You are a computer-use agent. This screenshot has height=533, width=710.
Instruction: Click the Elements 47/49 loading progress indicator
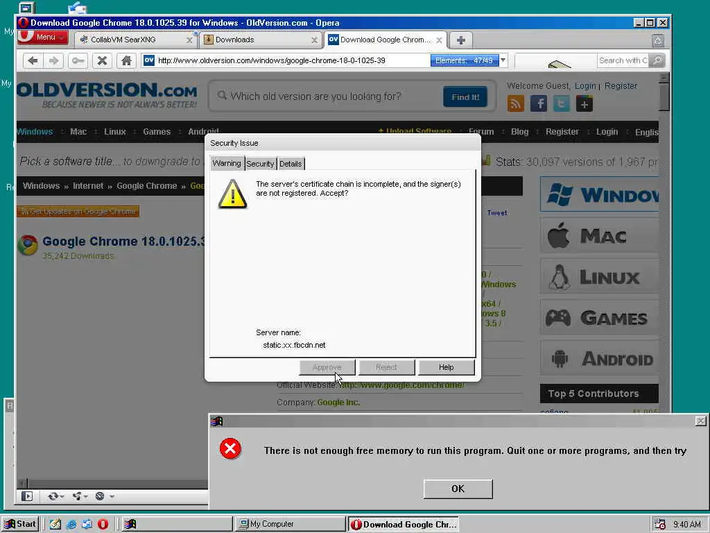464,60
